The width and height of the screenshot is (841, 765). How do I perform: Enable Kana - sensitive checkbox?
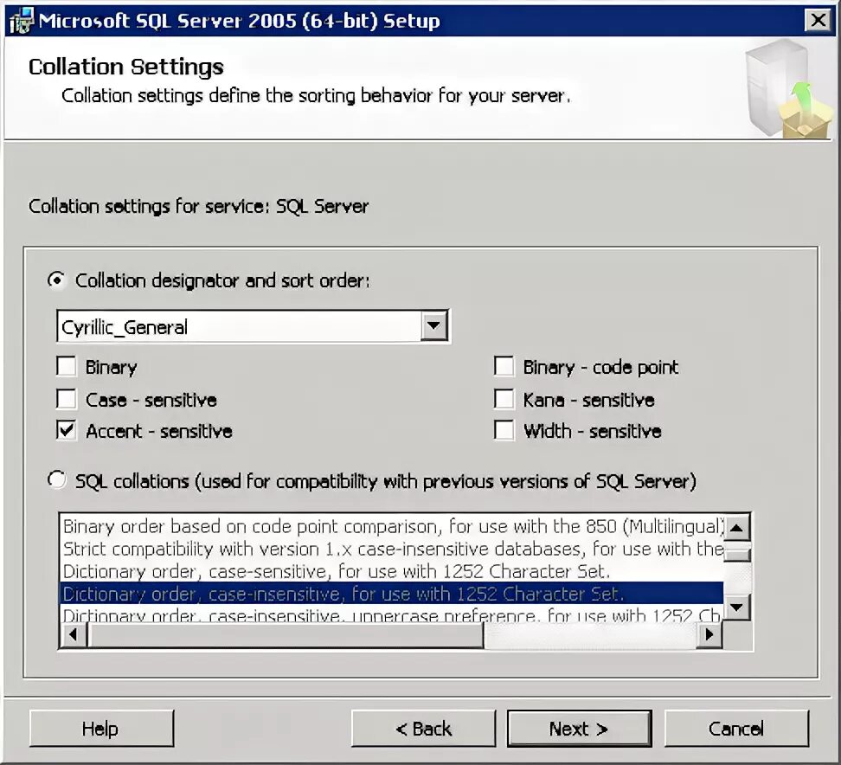[x=504, y=399]
